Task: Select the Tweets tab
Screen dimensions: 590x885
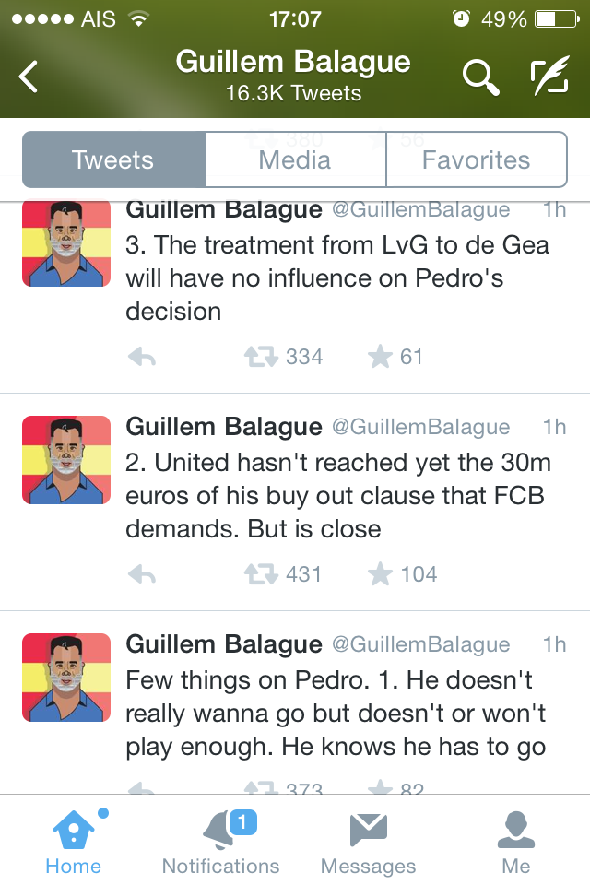Action: pos(113,159)
